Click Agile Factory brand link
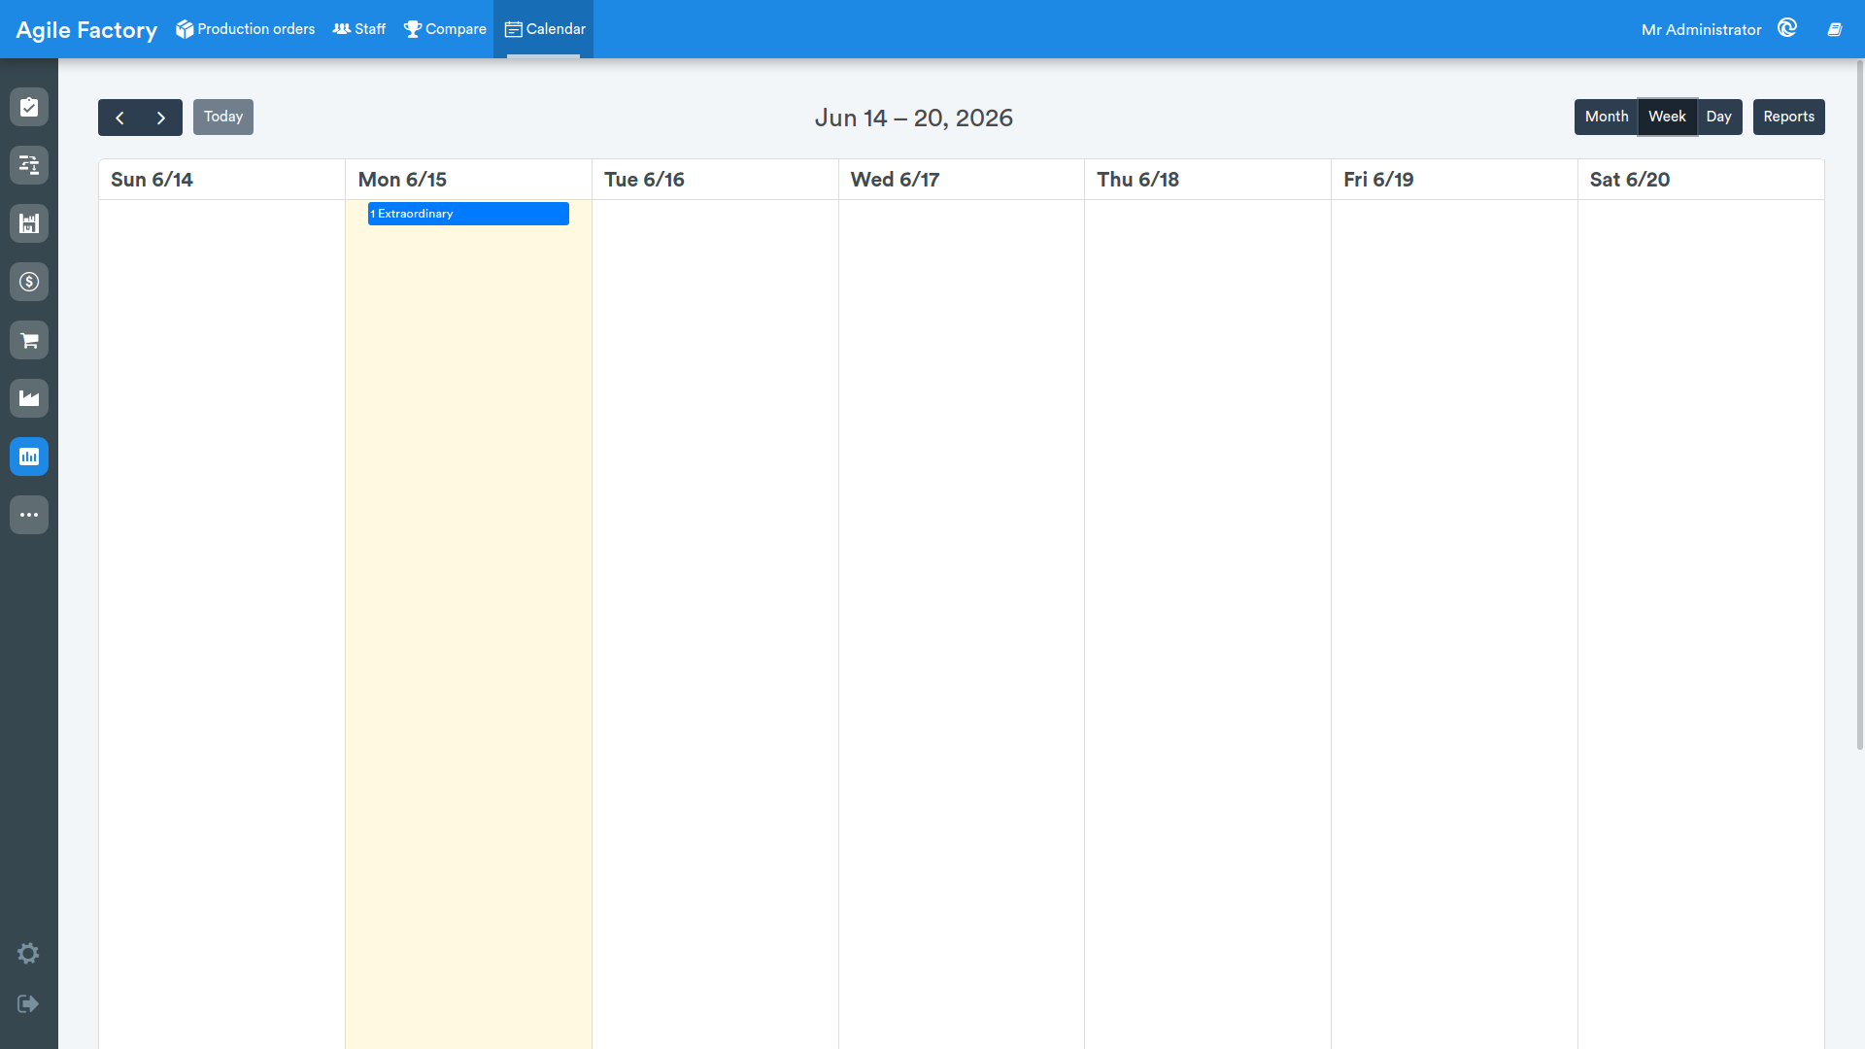 click(x=86, y=30)
